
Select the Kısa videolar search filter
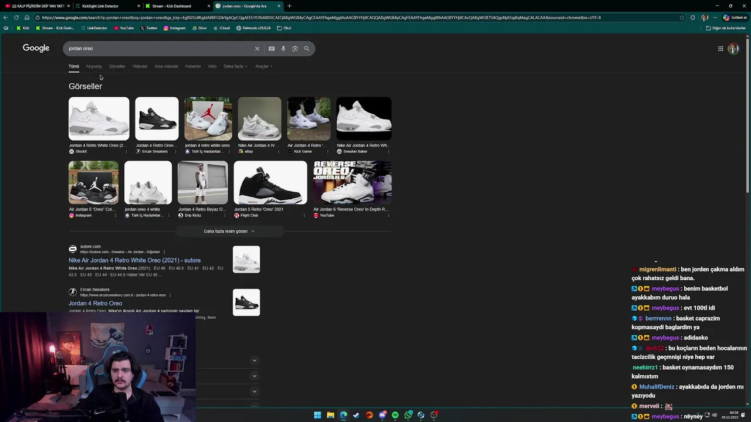click(x=166, y=66)
